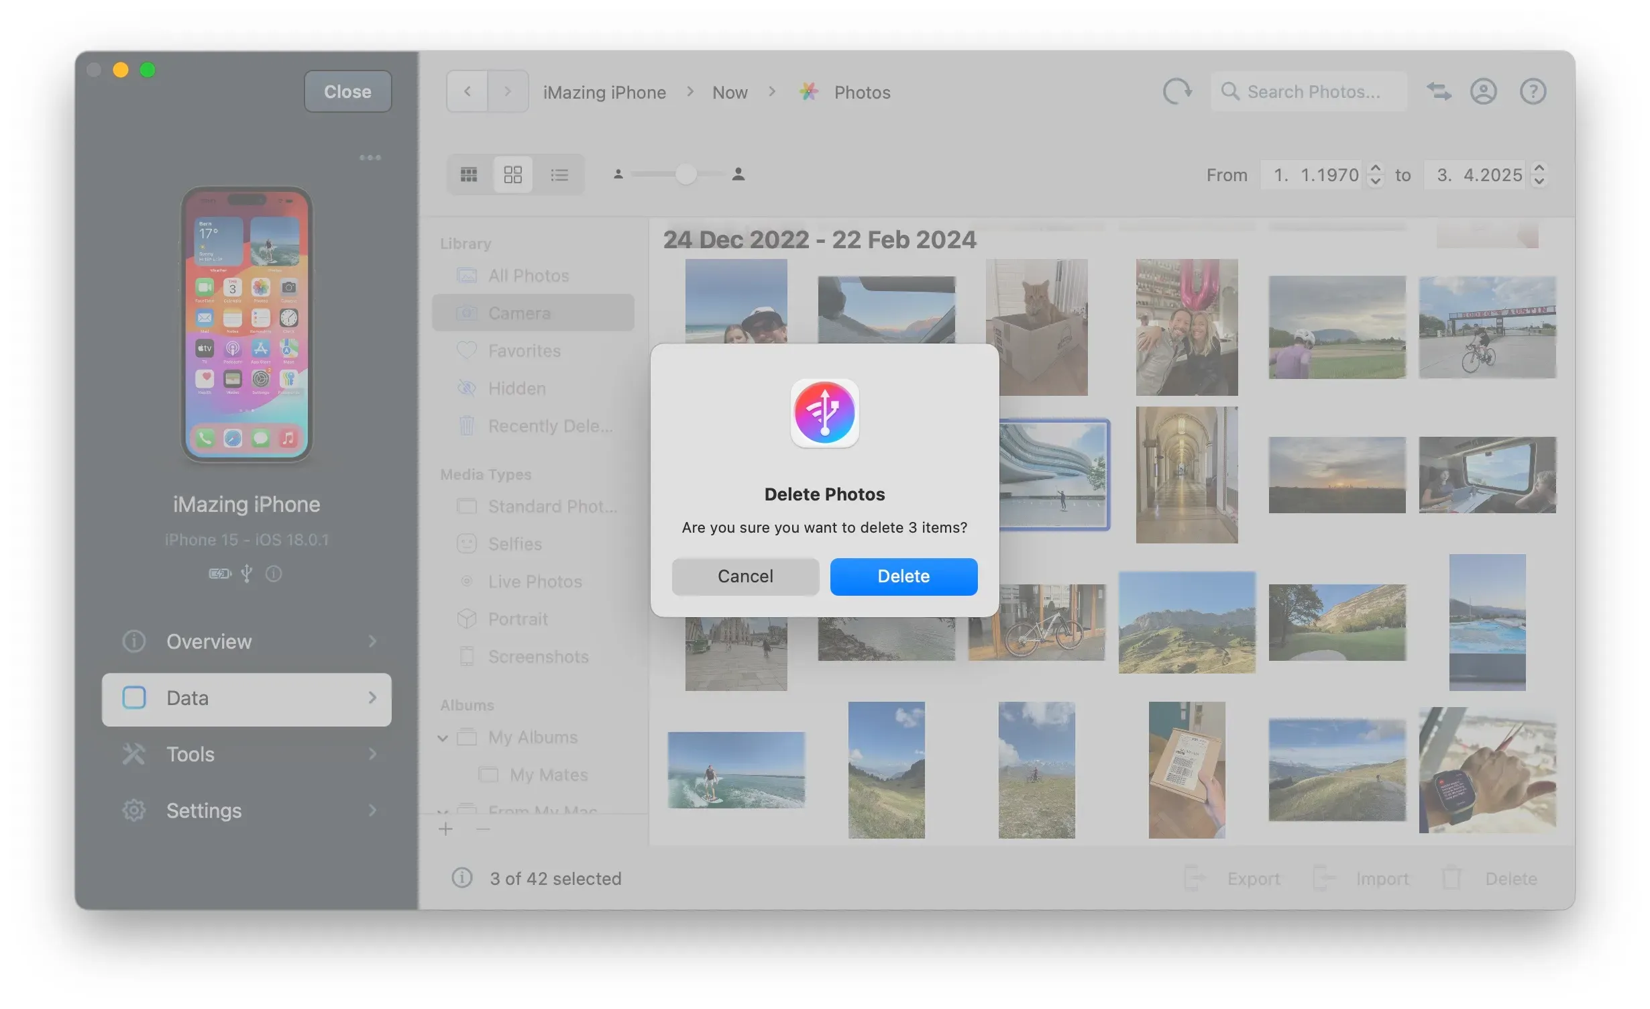
Task: Click the sync arrows icon in toolbar
Action: [x=1440, y=91]
